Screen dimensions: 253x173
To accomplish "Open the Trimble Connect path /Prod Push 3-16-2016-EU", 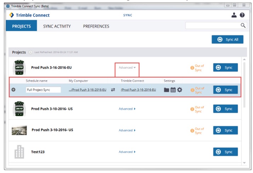I will [138, 90].
